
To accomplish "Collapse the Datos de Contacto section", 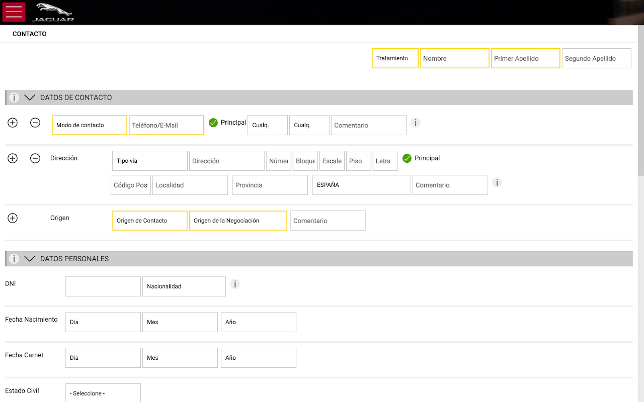I will point(30,97).
